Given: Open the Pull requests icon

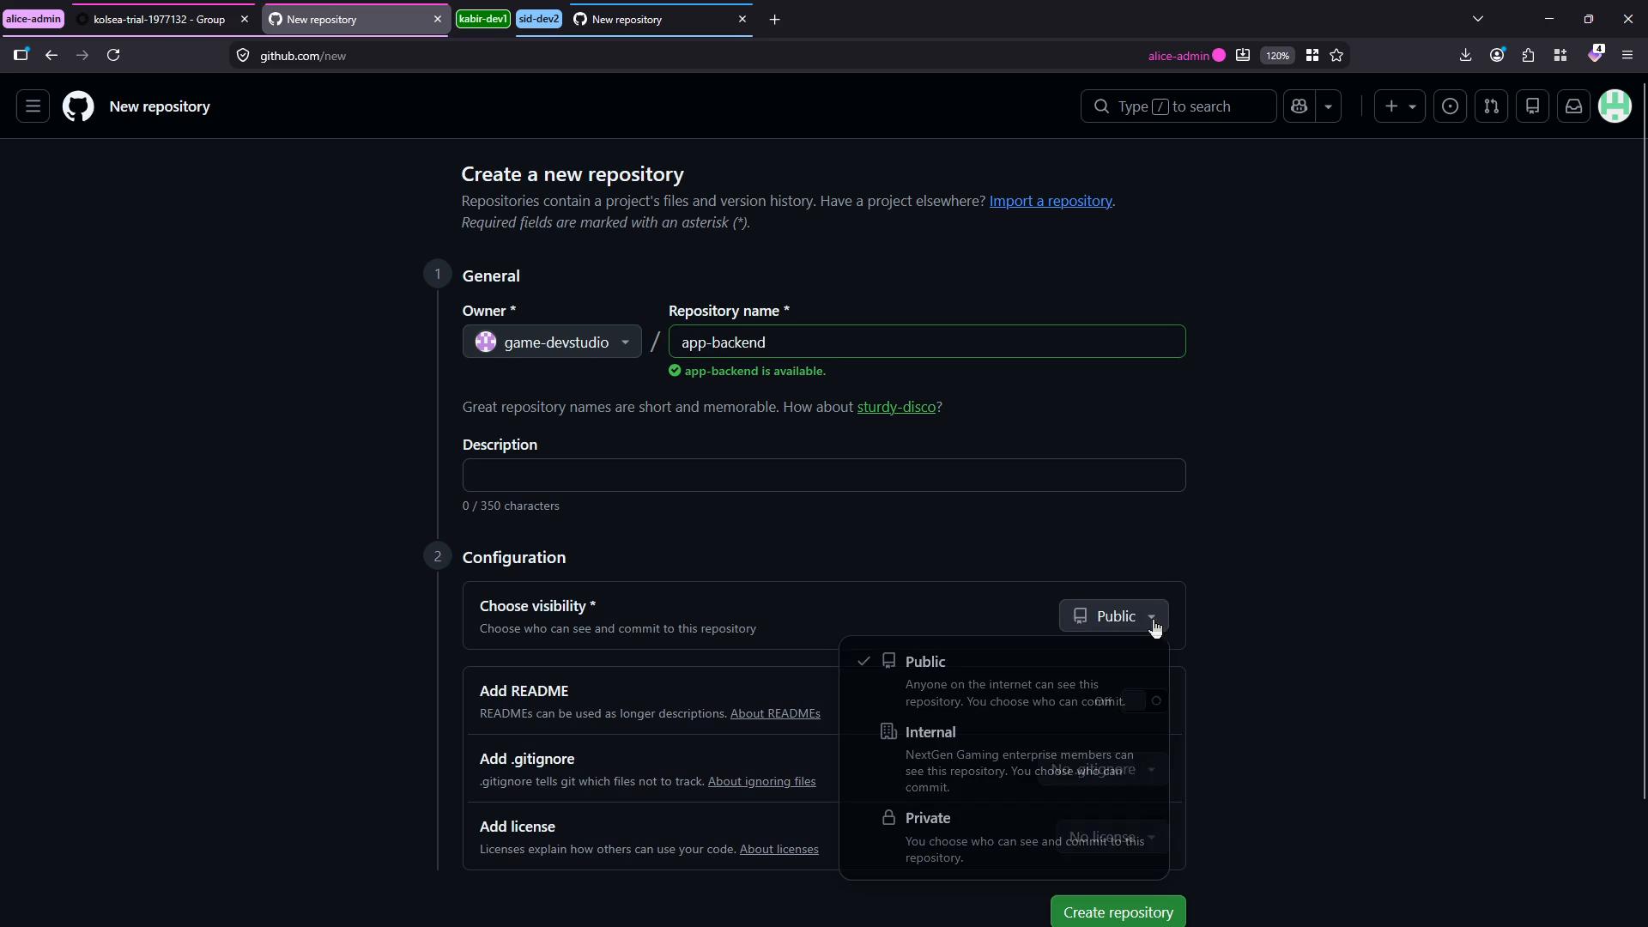Looking at the screenshot, I should 1491,106.
